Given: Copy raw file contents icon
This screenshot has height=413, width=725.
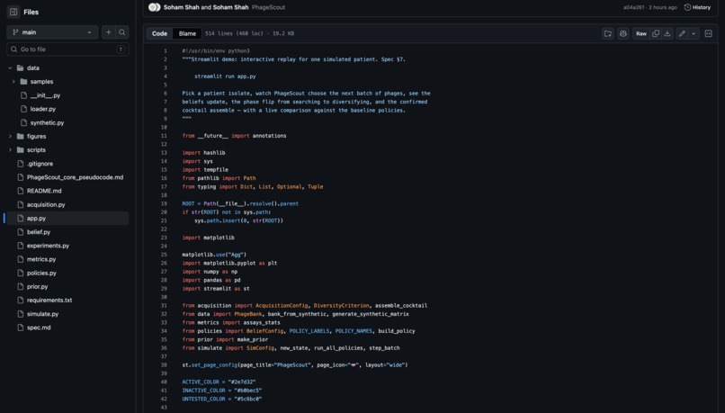Looking at the screenshot, I should coord(656,33).
